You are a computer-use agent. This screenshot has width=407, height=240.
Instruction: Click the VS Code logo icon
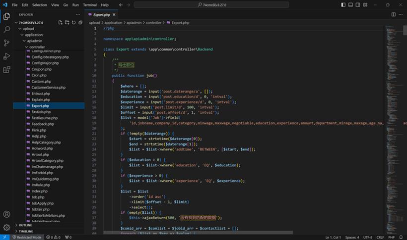pos(4,4)
